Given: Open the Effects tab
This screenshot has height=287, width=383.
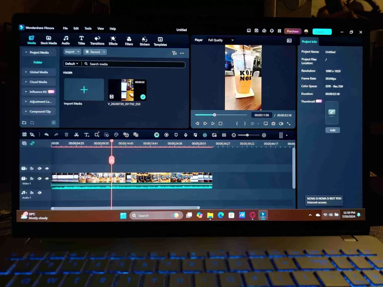Looking at the screenshot, I should click(113, 41).
